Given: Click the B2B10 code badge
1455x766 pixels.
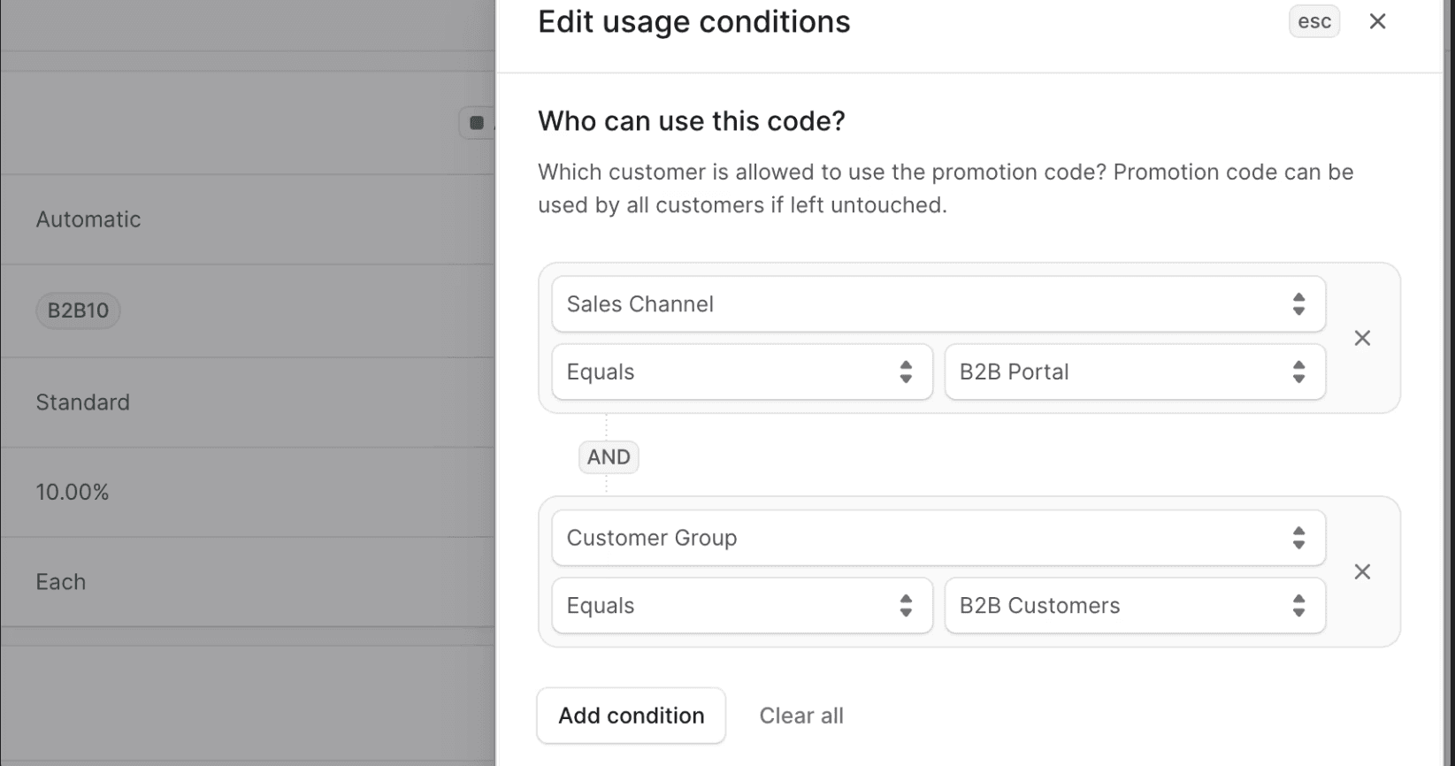Looking at the screenshot, I should (78, 310).
